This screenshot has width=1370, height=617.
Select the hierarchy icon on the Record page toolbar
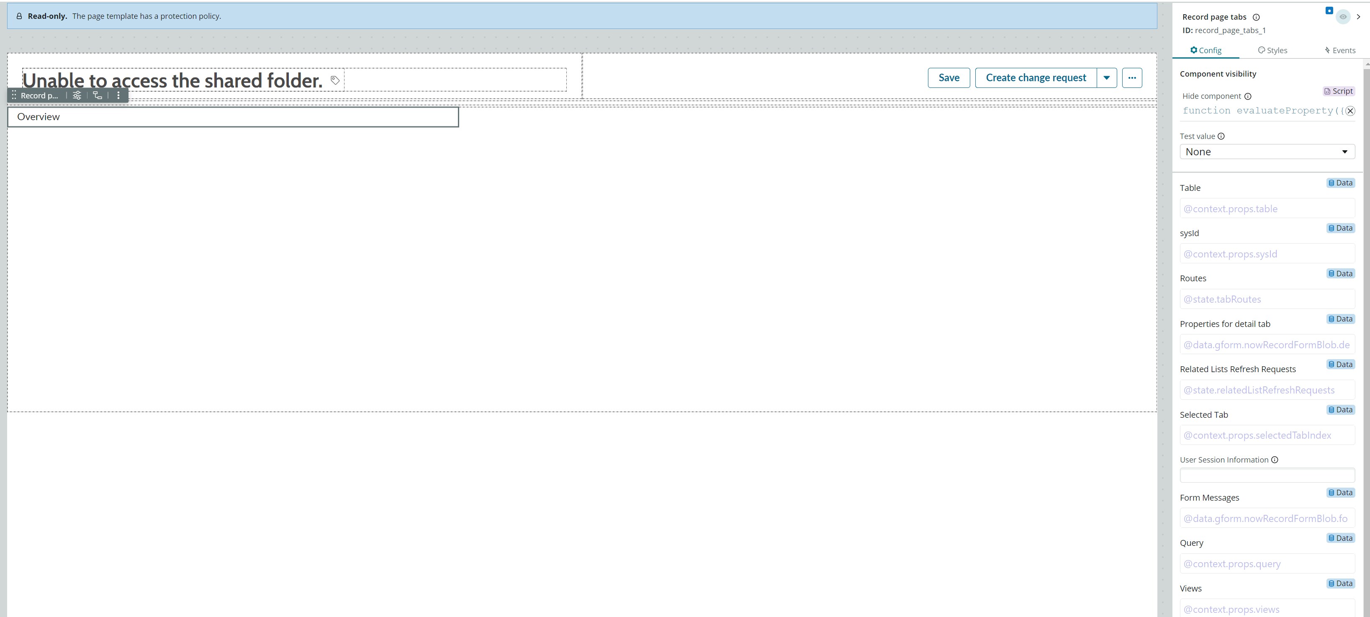point(98,95)
